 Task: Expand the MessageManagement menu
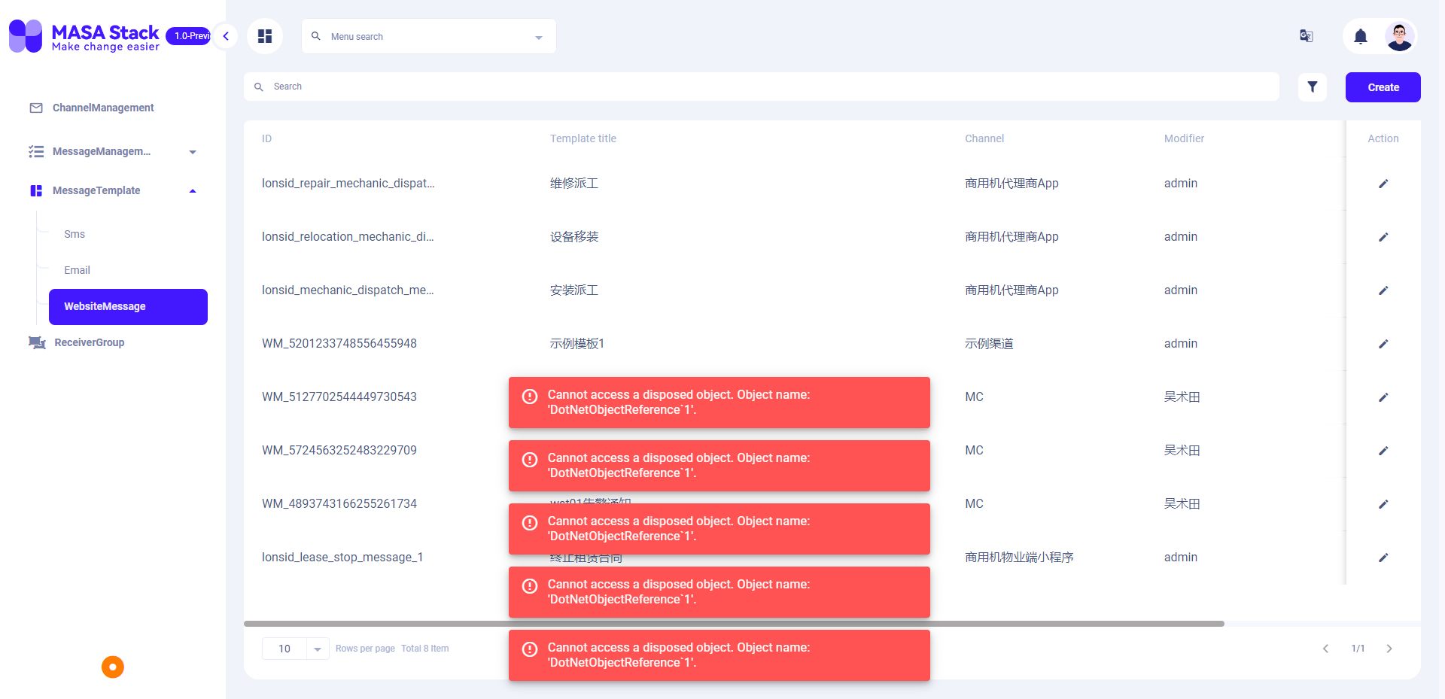click(x=113, y=151)
